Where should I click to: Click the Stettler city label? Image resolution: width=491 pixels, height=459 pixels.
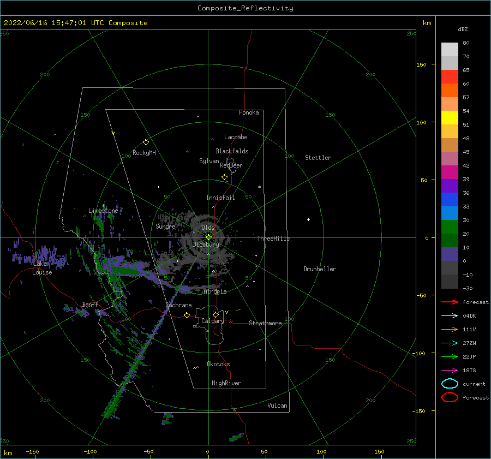click(x=318, y=158)
